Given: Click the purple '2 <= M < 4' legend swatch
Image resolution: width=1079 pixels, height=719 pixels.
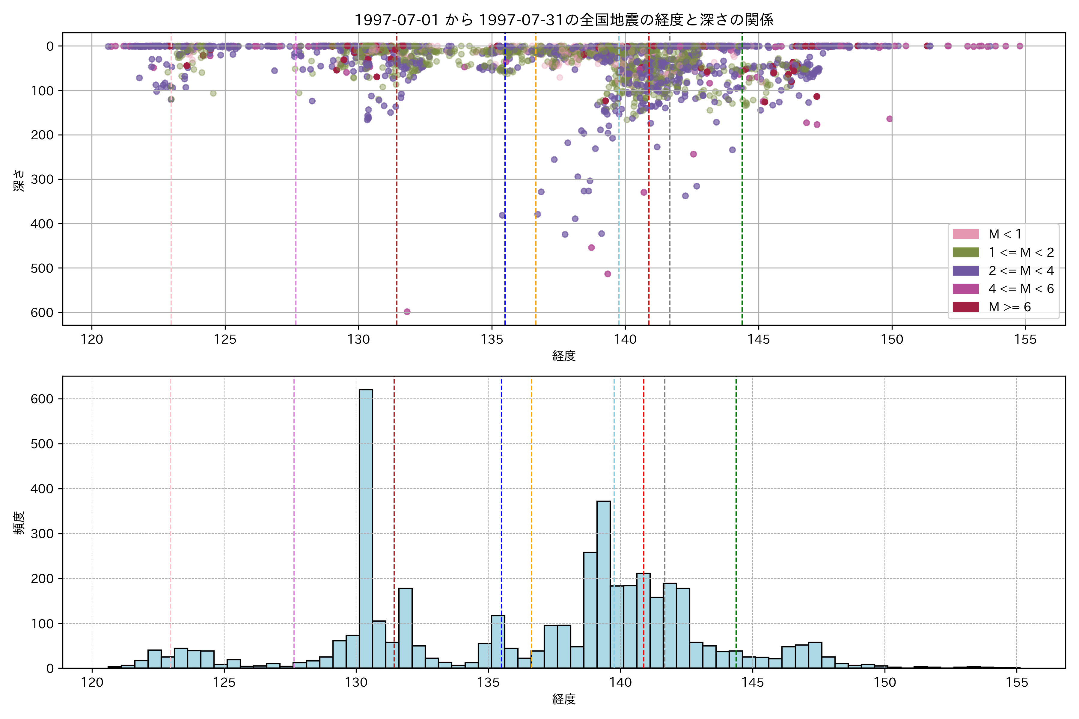Looking at the screenshot, I should 966,271.
